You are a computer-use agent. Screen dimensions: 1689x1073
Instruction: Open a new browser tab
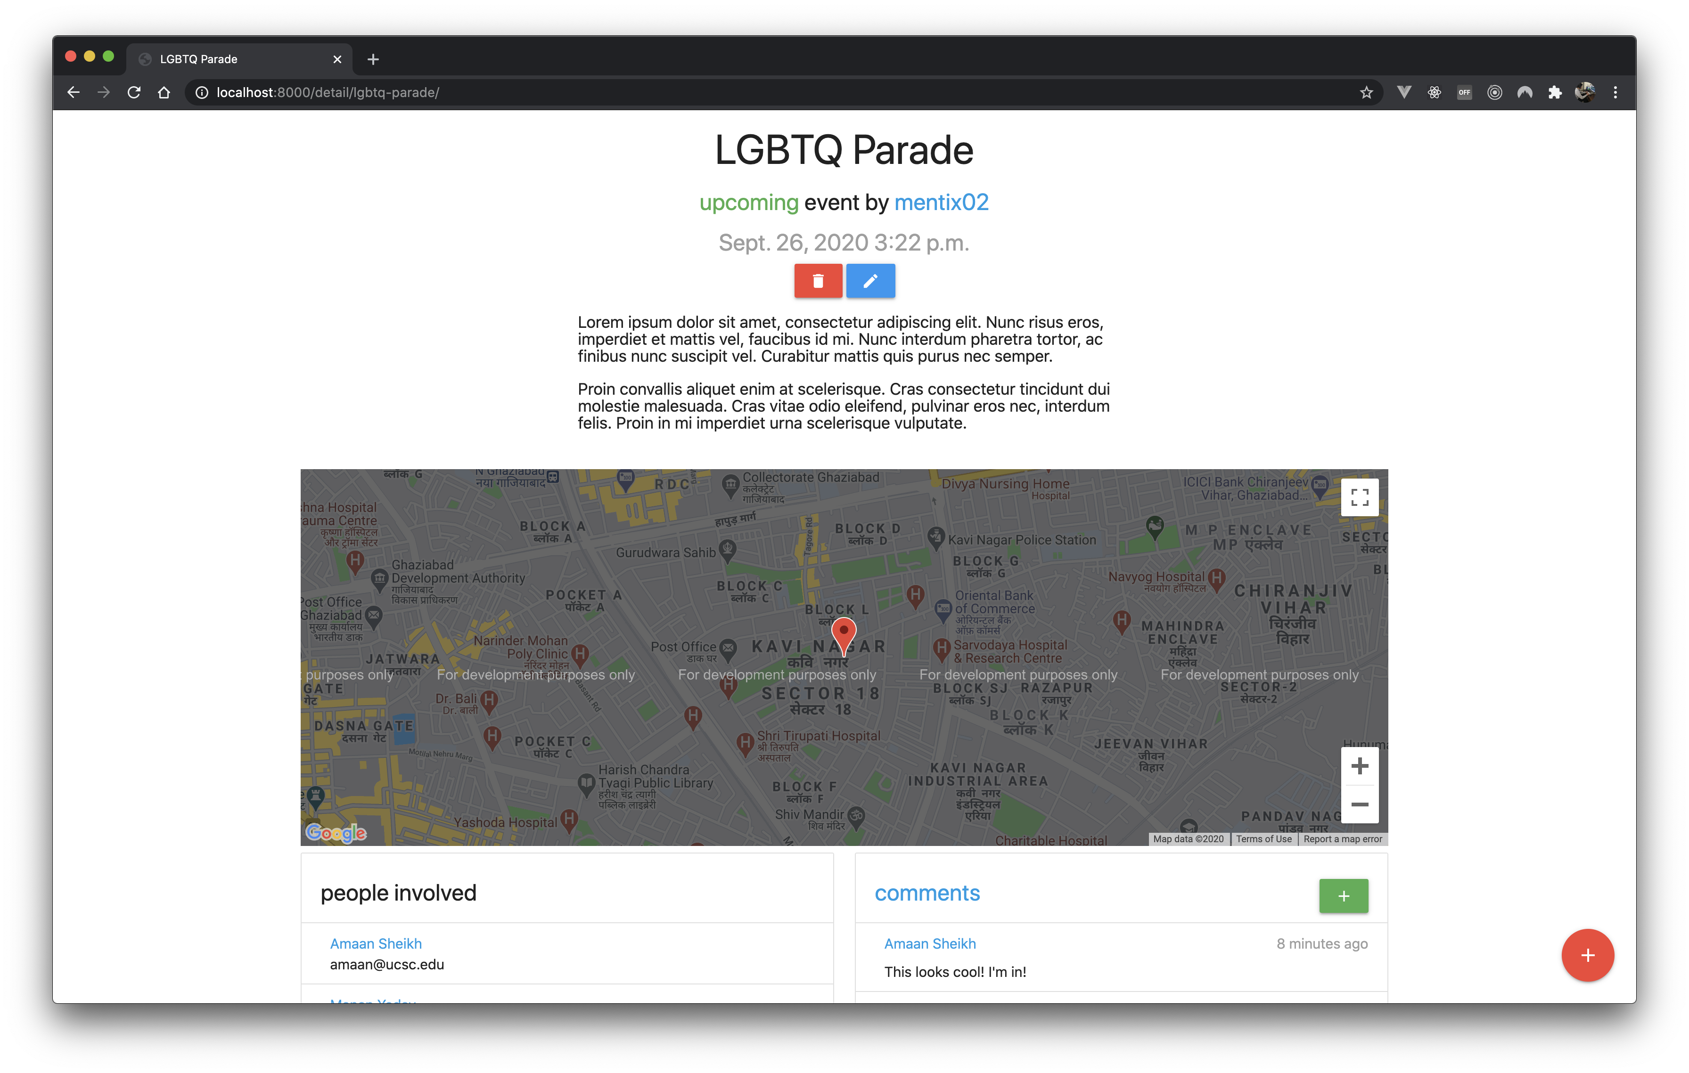coord(373,59)
